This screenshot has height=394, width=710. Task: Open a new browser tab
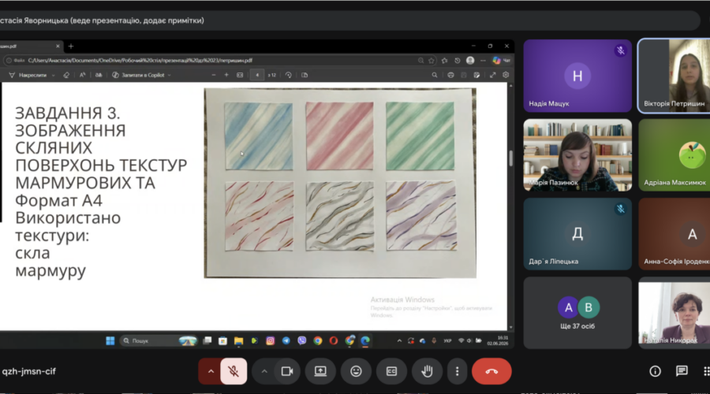(x=71, y=46)
